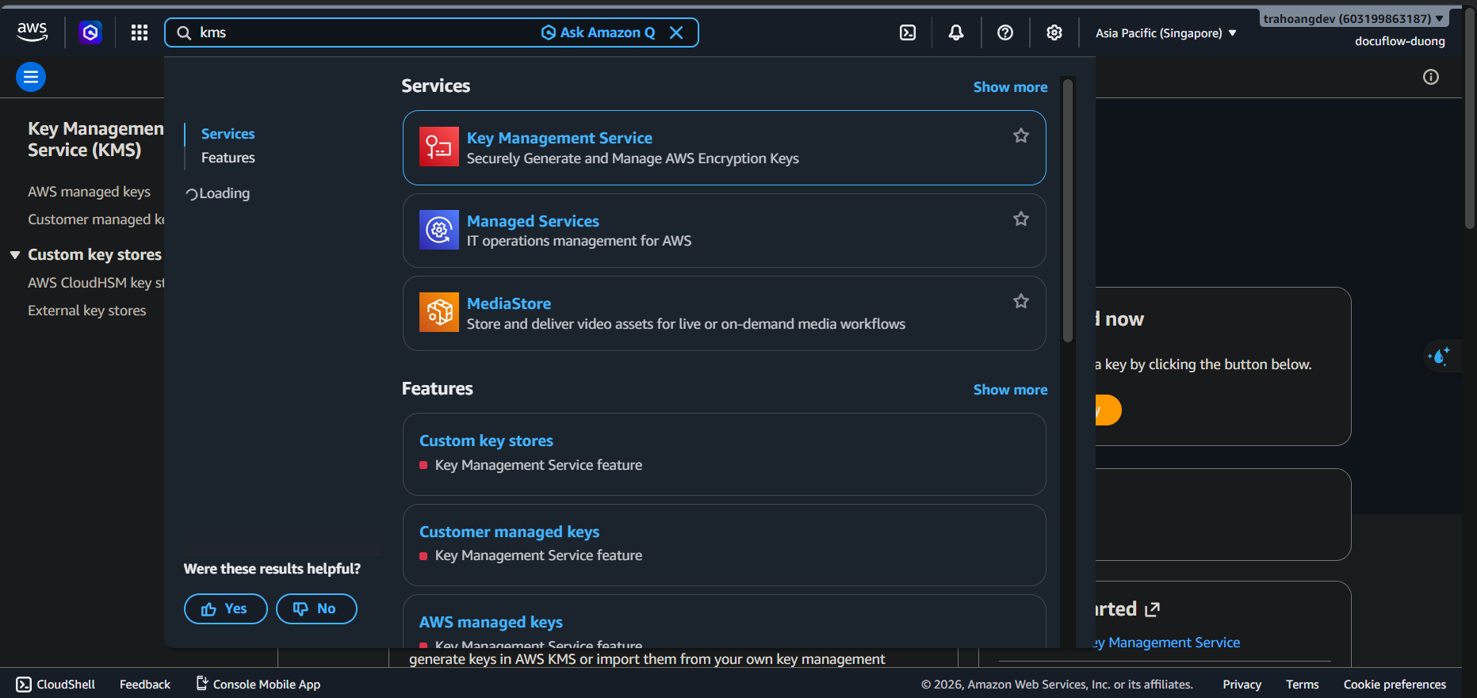
Task: Collapse the Custom key stores section
Action: [15, 254]
